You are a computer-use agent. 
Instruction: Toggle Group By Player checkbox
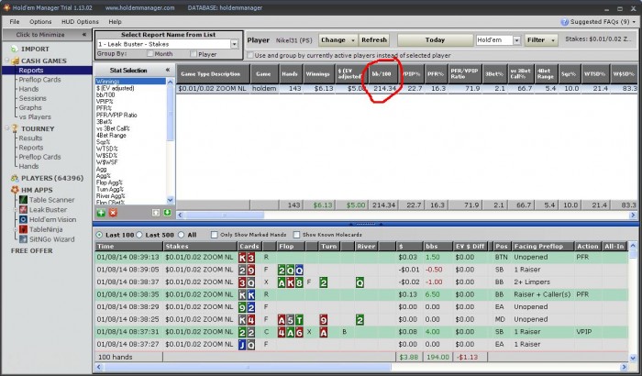194,54
